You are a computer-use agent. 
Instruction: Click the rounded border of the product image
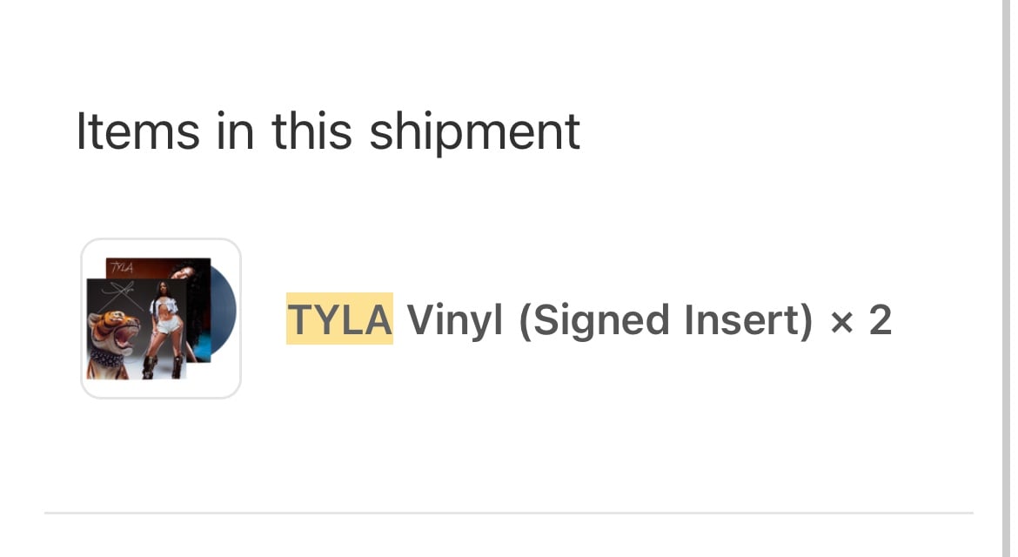[x=161, y=238]
